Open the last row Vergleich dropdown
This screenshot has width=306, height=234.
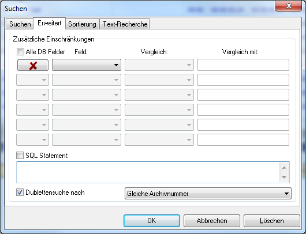pyautogui.click(x=159, y=140)
